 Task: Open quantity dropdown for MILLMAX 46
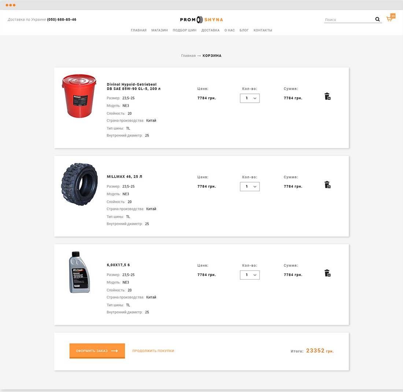(249, 186)
